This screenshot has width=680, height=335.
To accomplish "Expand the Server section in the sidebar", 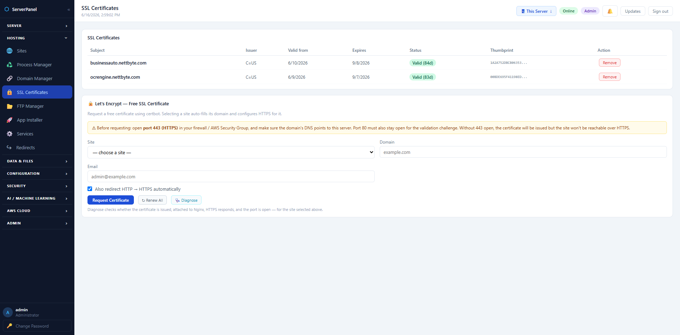I will (x=37, y=26).
